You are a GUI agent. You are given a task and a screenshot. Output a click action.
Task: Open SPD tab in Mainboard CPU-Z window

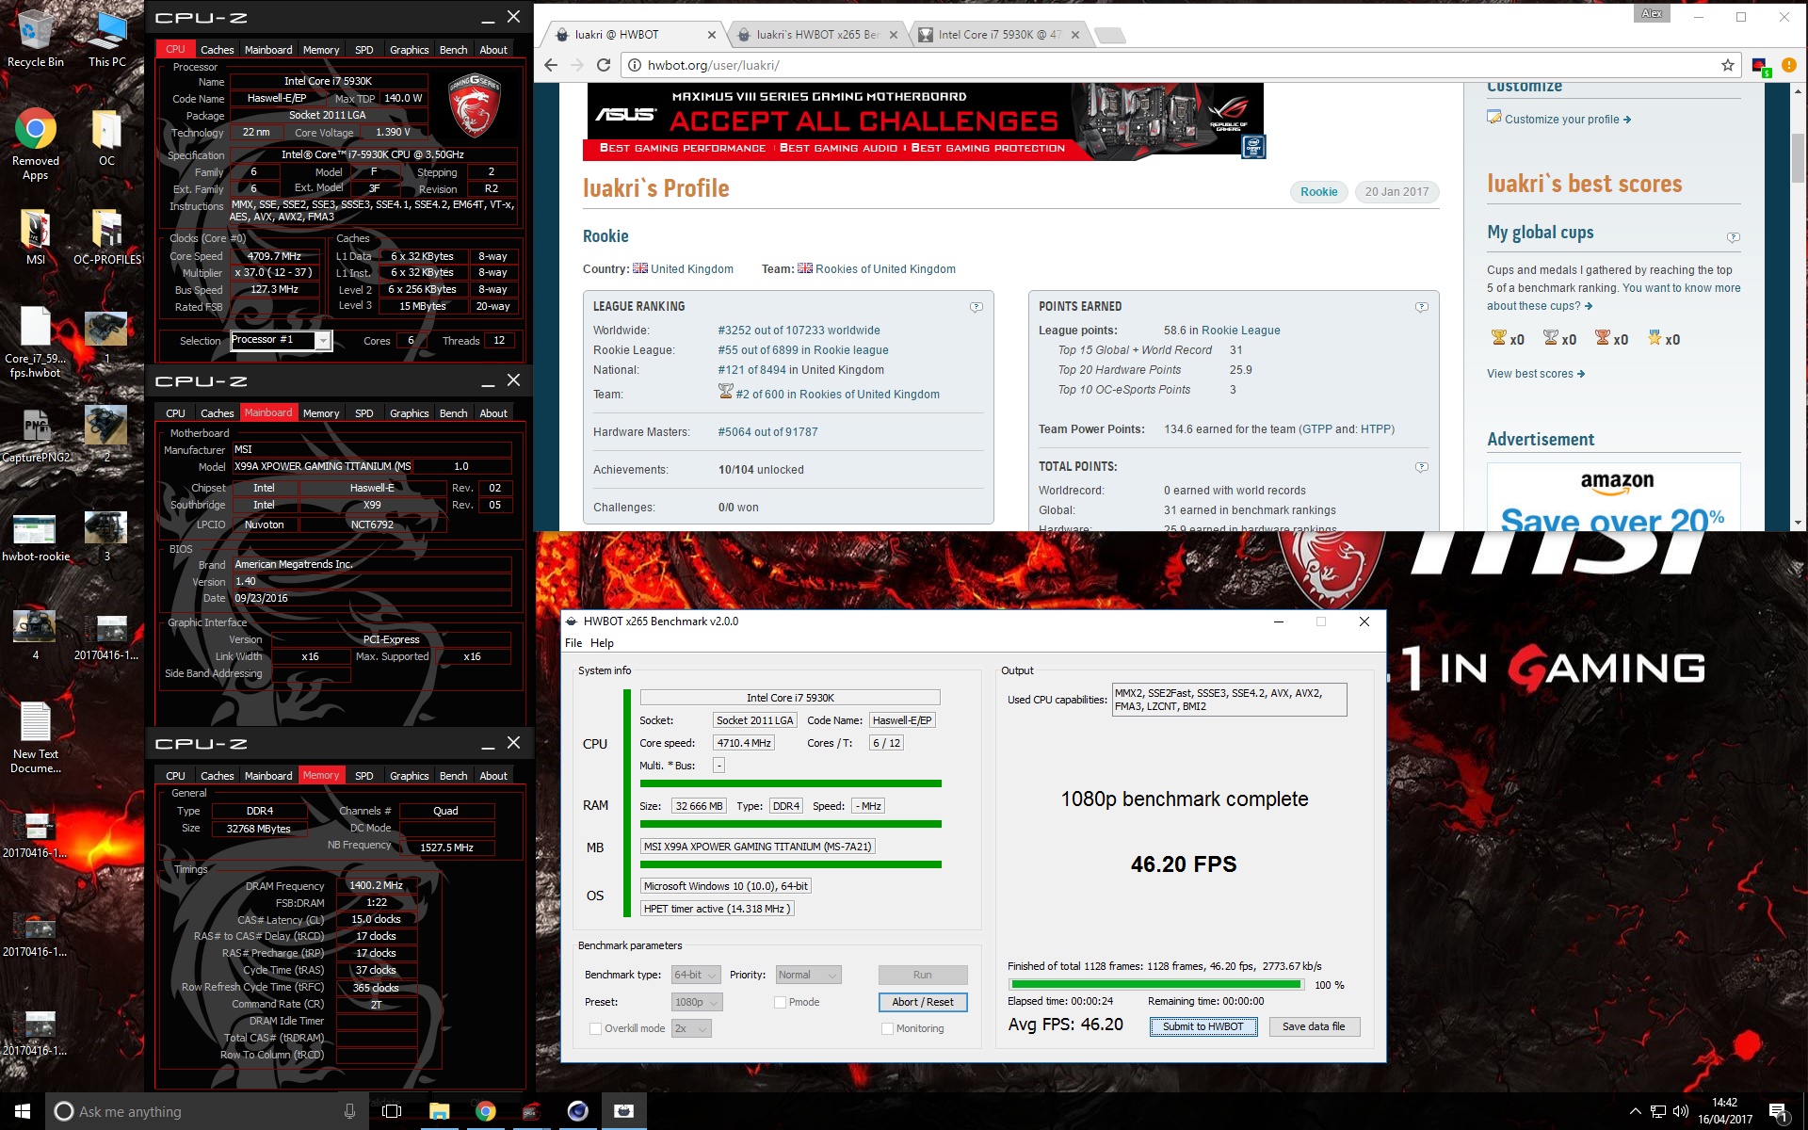click(x=363, y=413)
